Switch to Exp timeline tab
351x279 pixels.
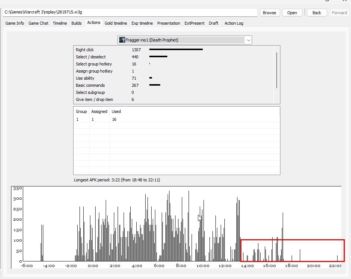click(142, 23)
